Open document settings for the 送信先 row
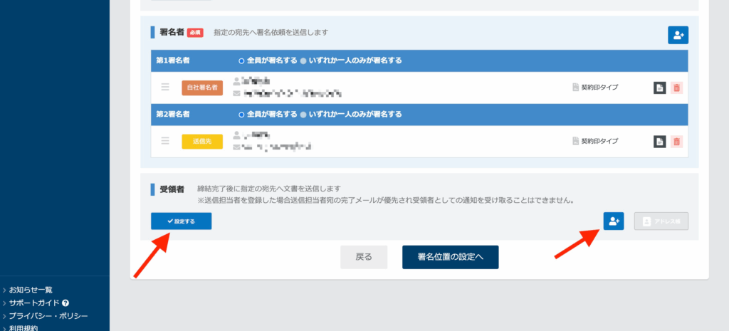The image size is (729, 331). tap(660, 142)
